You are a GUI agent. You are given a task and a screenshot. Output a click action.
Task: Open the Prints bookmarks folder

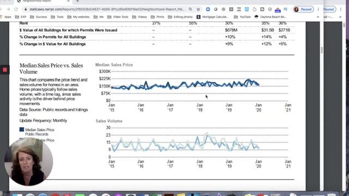click(158, 17)
